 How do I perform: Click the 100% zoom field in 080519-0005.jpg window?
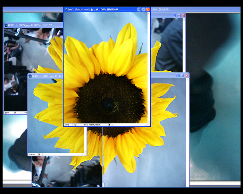[8, 113]
